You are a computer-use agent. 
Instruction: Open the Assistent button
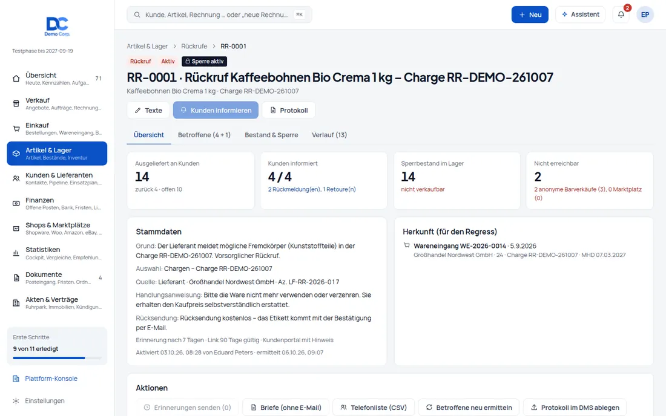coord(580,15)
